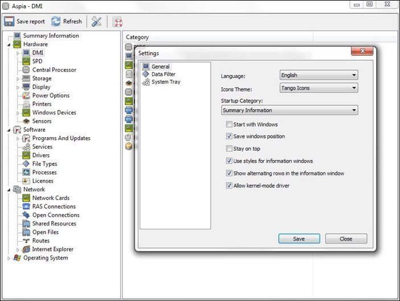
Task: Expand the Windows Devices node arrow
Action: tap(18, 113)
